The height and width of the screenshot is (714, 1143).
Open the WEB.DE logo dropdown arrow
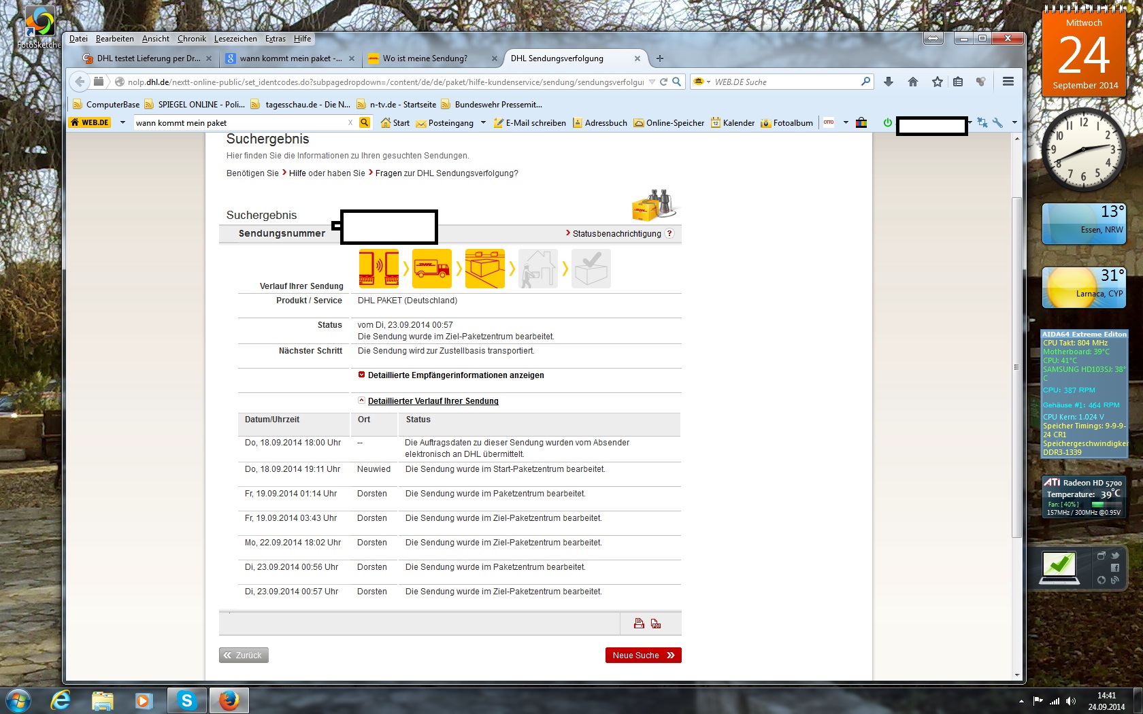click(x=122, y=122)
